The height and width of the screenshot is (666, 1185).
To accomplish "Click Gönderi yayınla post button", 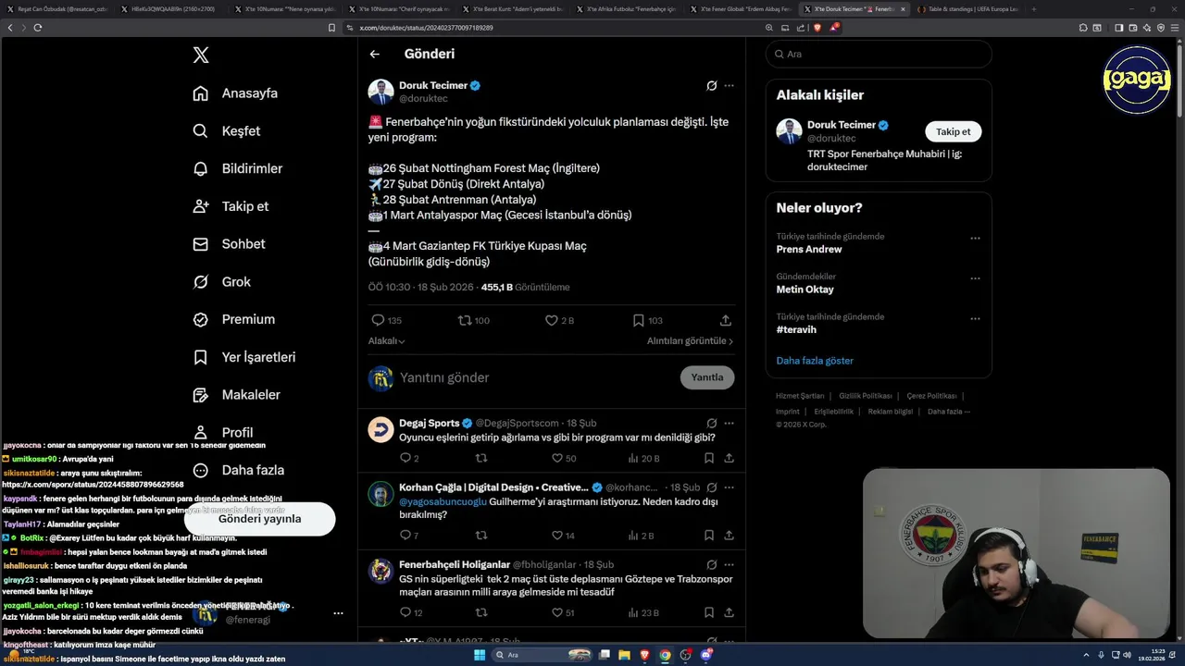I will pos(259,519).
